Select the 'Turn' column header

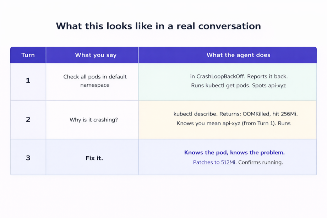(28, 55)
